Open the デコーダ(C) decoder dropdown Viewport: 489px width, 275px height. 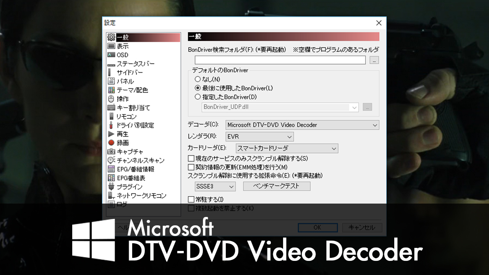click(x=302, y=125)
